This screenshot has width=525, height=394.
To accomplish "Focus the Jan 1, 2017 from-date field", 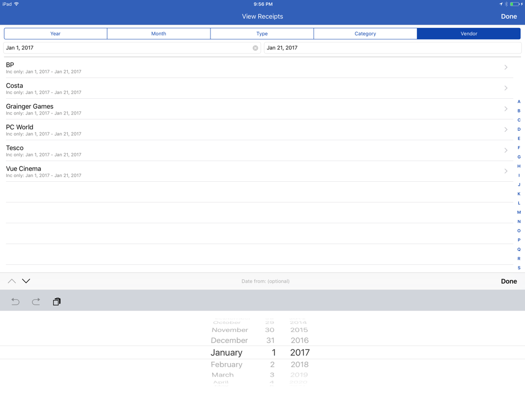I will tap(132, 48).
